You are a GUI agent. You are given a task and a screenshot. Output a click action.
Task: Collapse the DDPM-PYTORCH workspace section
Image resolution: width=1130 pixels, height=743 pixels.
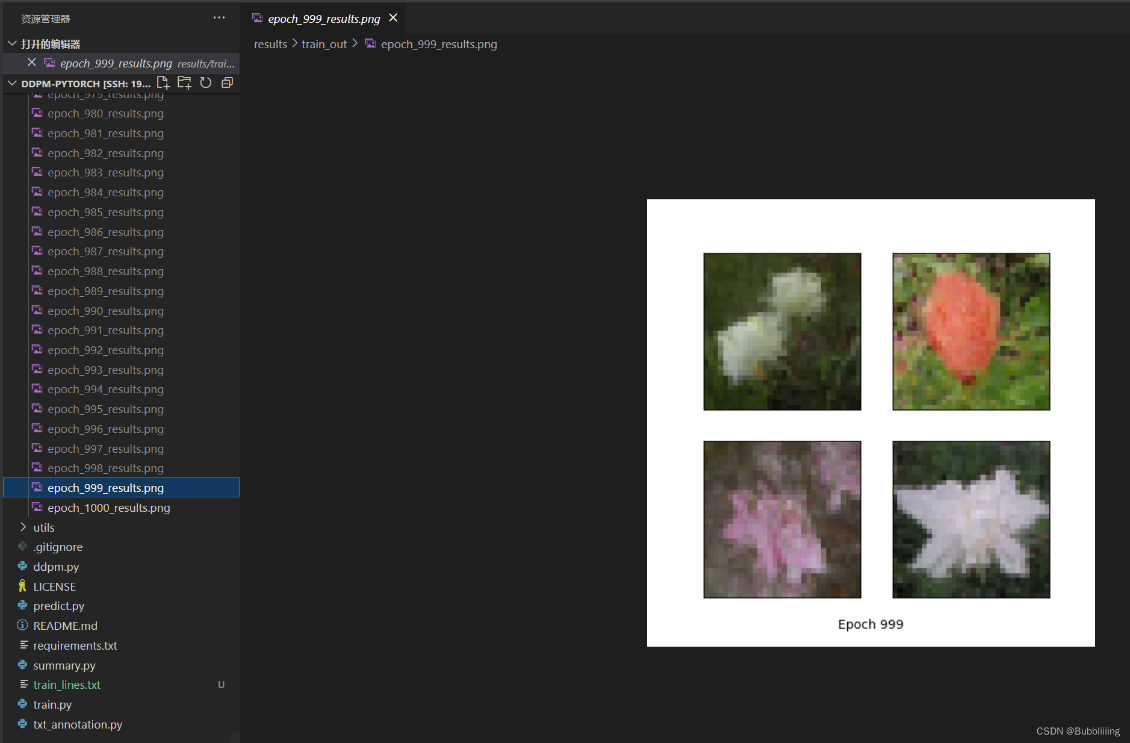coord(12,83)
